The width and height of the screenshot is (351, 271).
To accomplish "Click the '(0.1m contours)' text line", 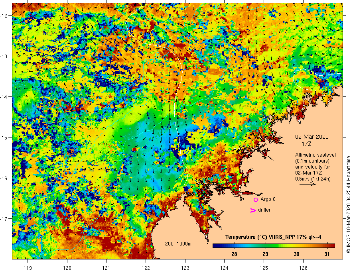I will pyautogui.click(x=312, y=161).
